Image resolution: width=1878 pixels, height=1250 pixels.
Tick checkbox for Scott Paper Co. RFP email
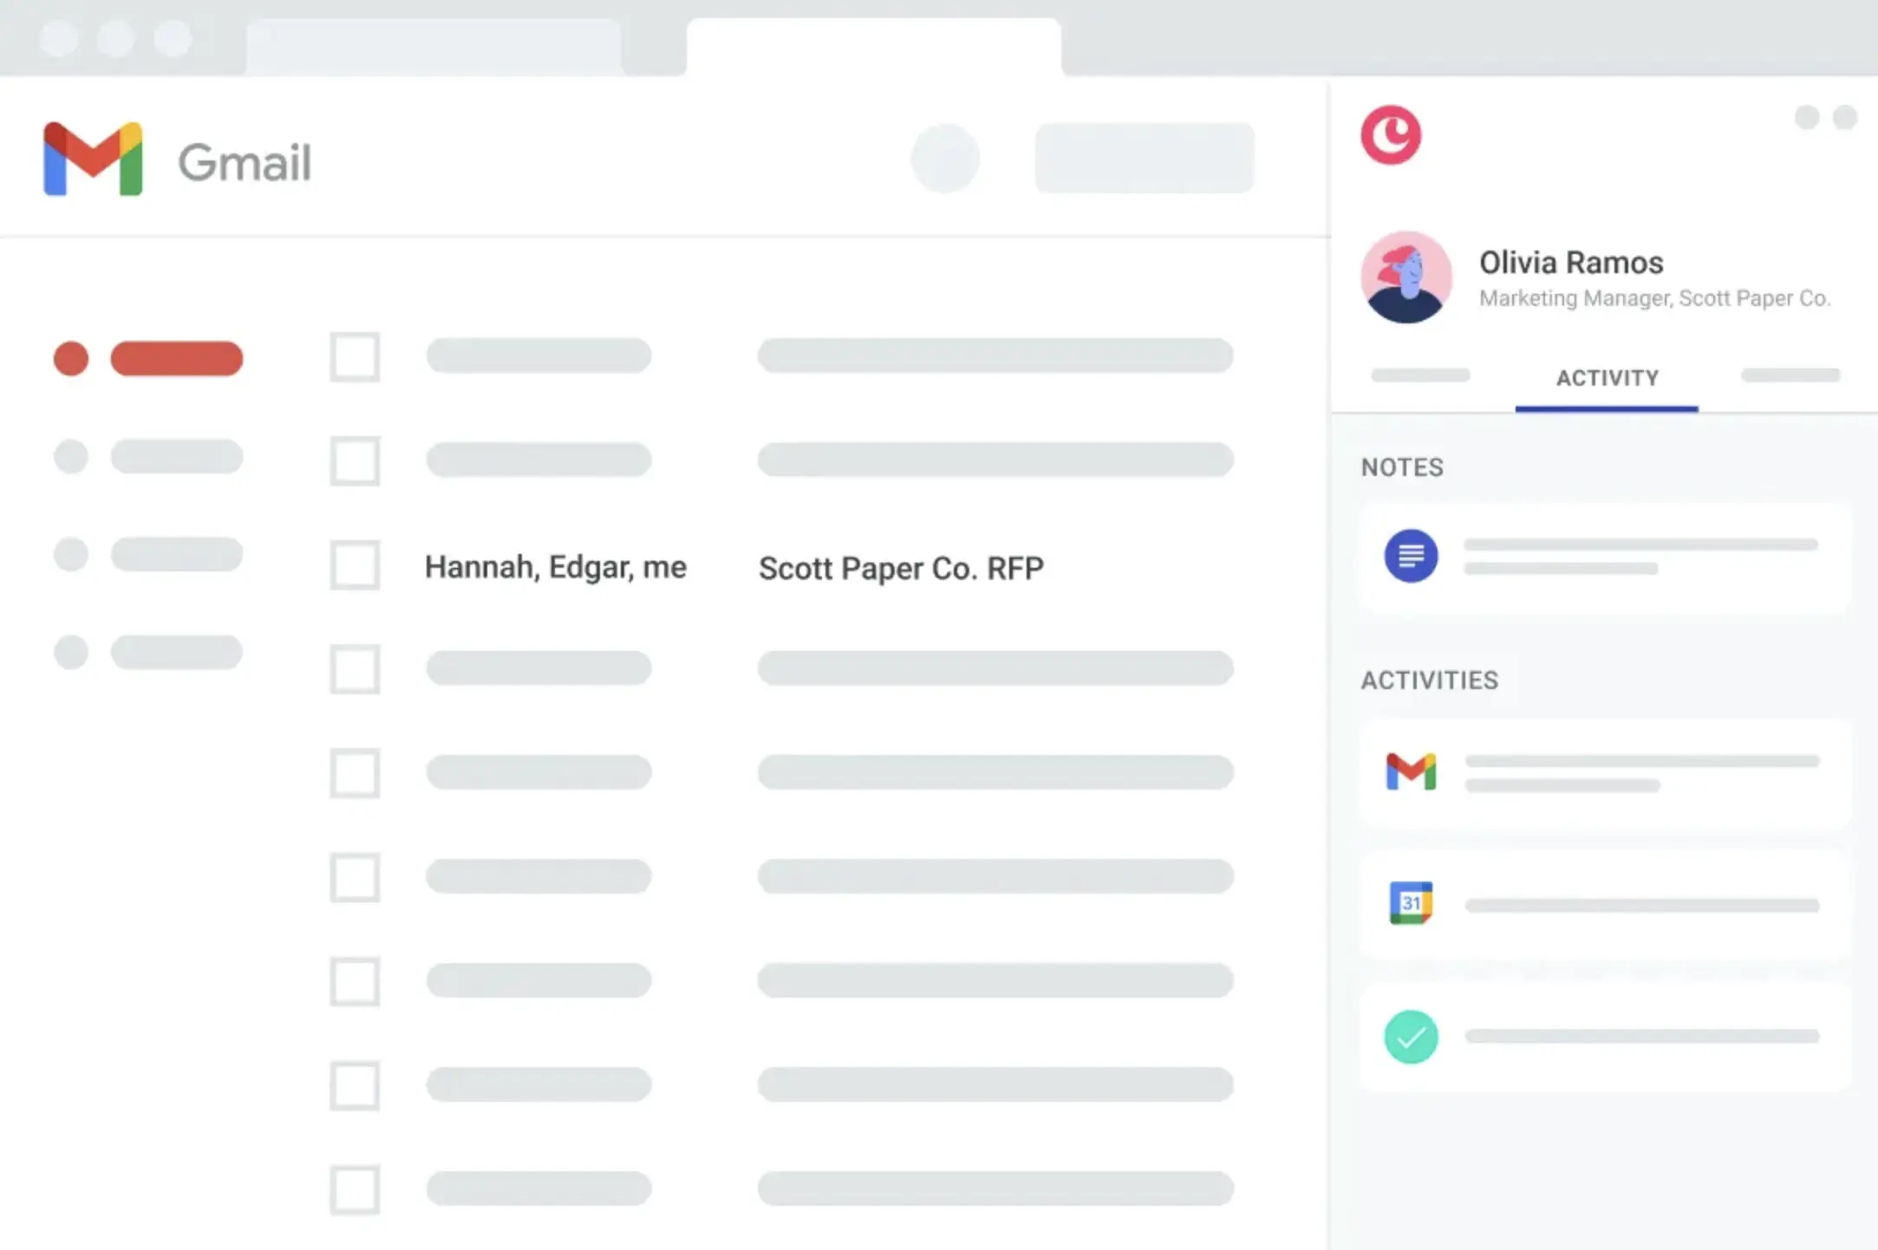355,565
